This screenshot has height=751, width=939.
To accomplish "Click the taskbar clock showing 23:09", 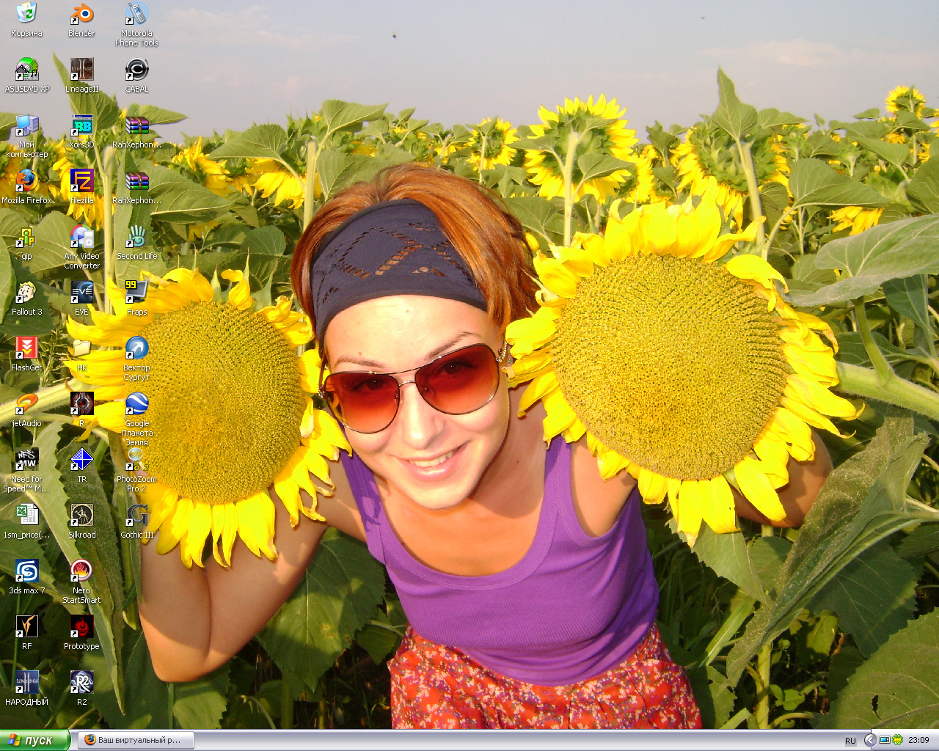I will pyautogui.click(x=918, y=740).
